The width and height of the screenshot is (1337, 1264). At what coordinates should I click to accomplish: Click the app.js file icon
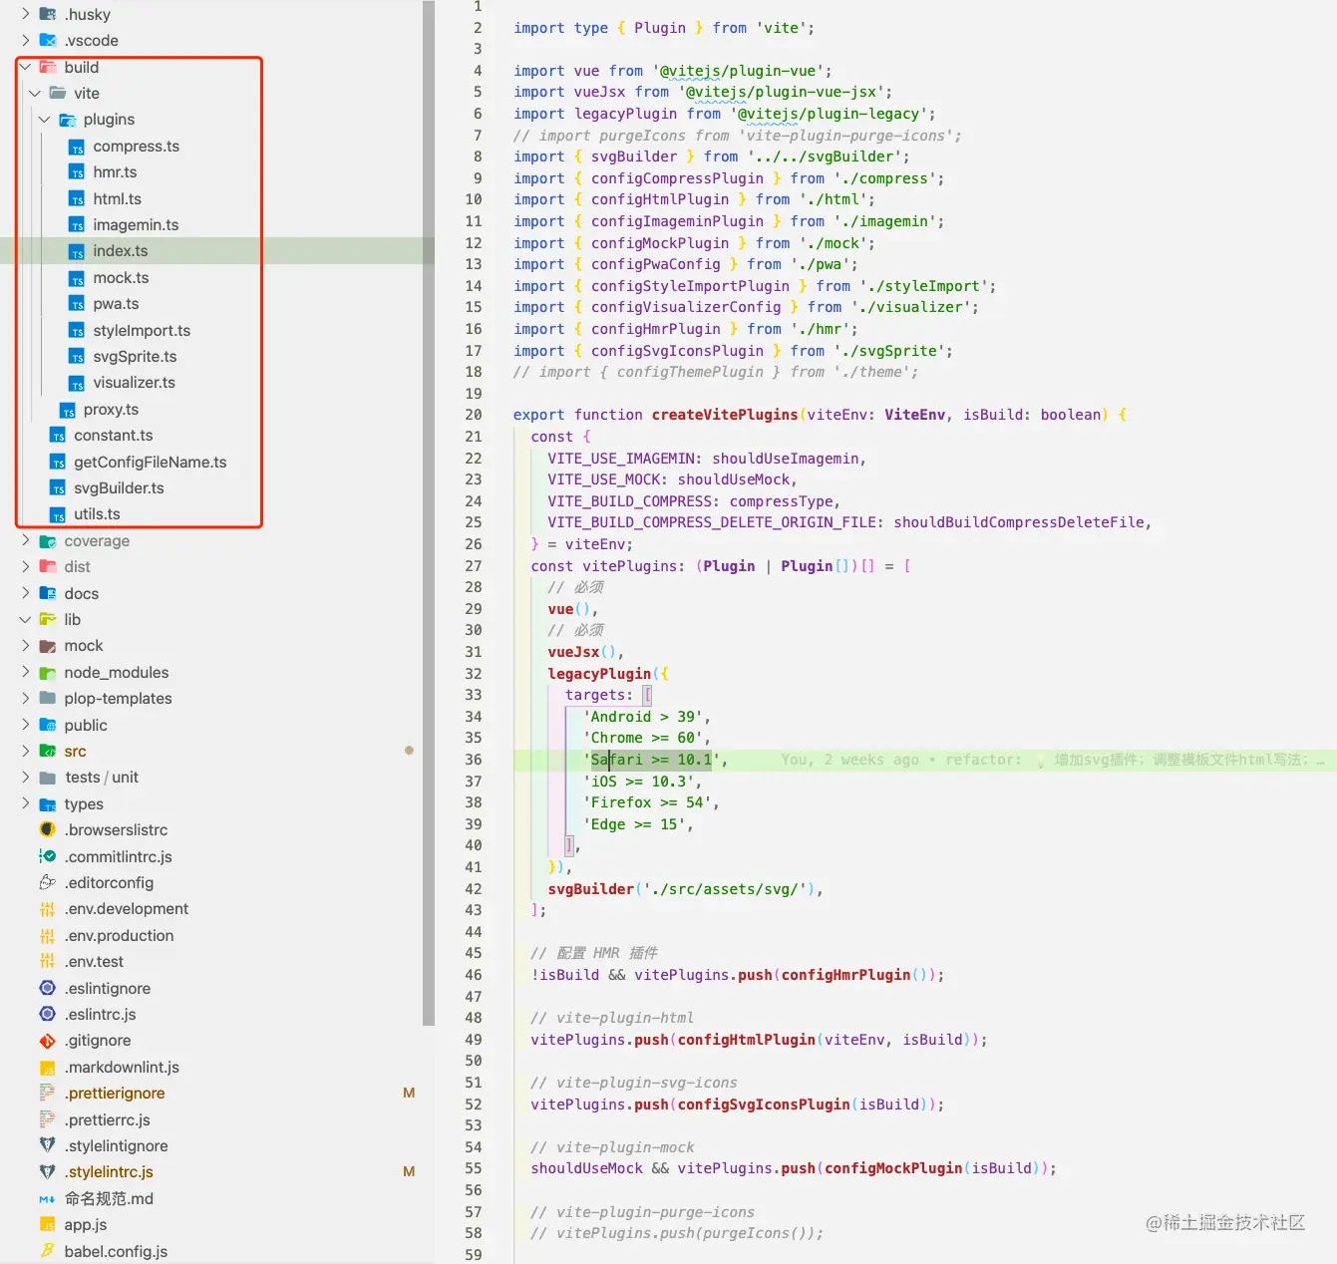click(47, 1225)
